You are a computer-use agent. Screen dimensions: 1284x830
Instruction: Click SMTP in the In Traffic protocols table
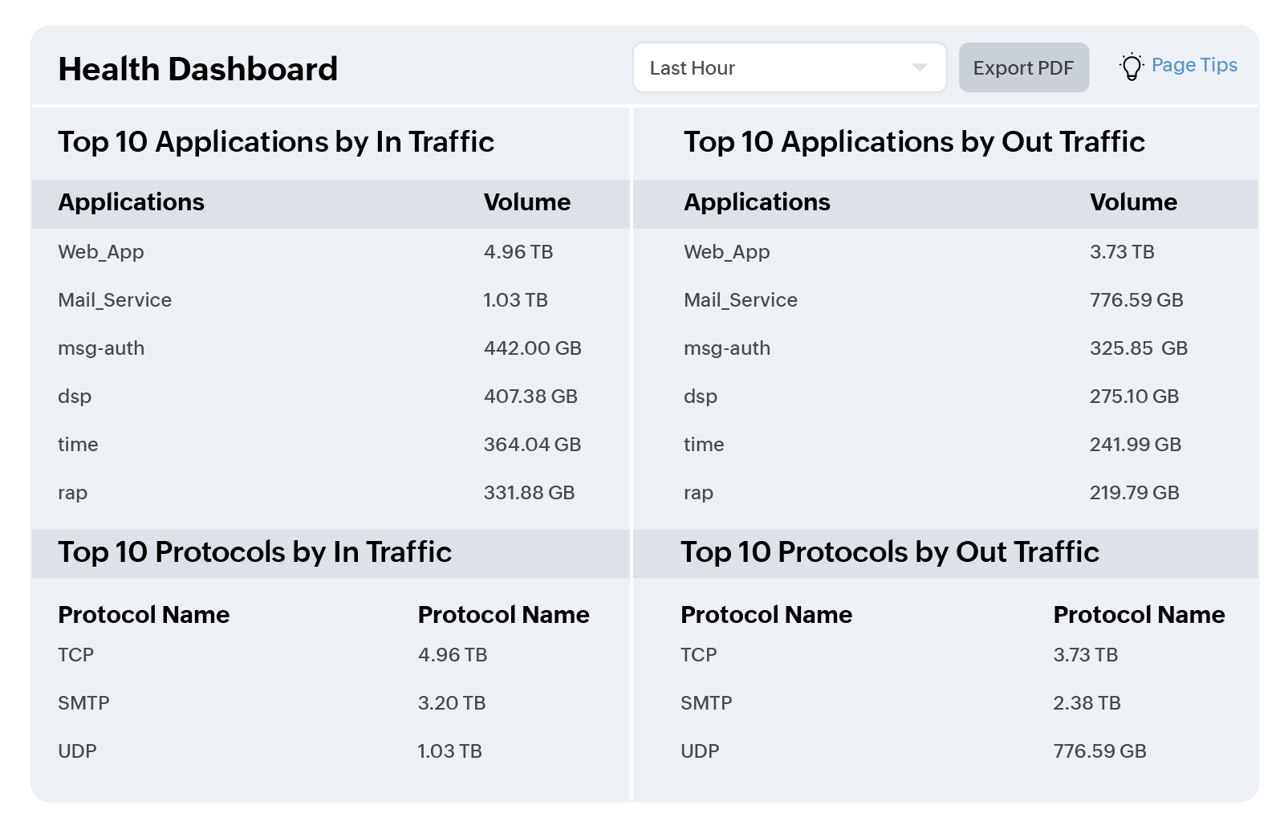83,703
